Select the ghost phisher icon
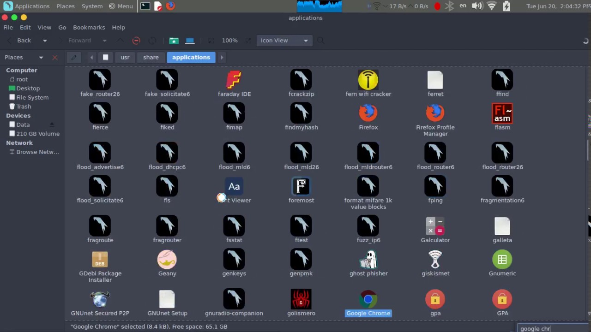This screenshot has width=591, height=332. [368, 260]
